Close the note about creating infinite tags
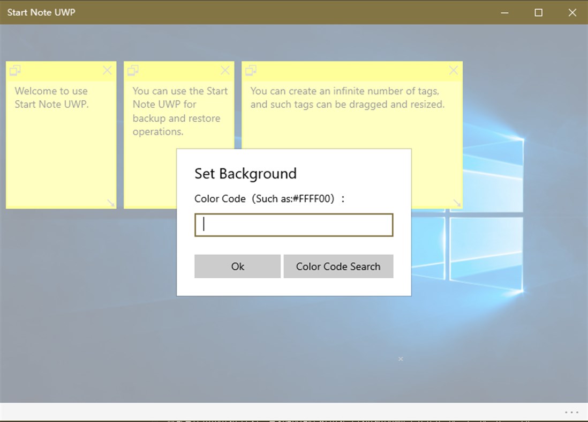 tap(453, 70)
